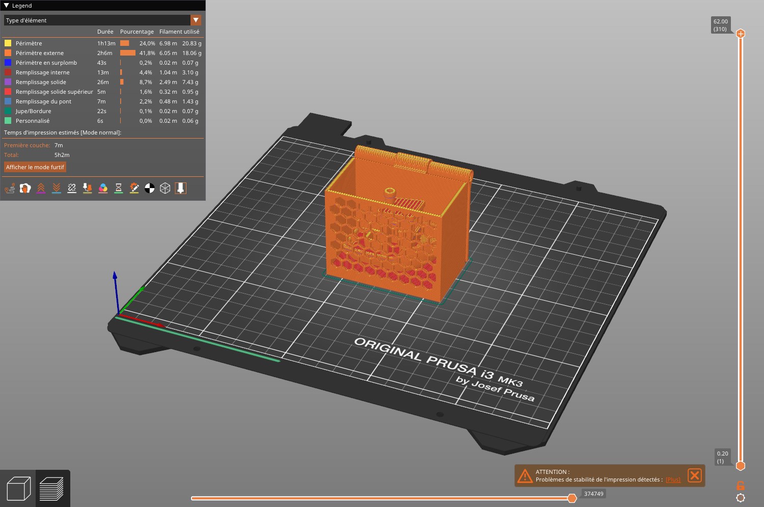Toggle visibility of Périmètre en surplomb
764x507 pixels.
click(x=103, y=63)
